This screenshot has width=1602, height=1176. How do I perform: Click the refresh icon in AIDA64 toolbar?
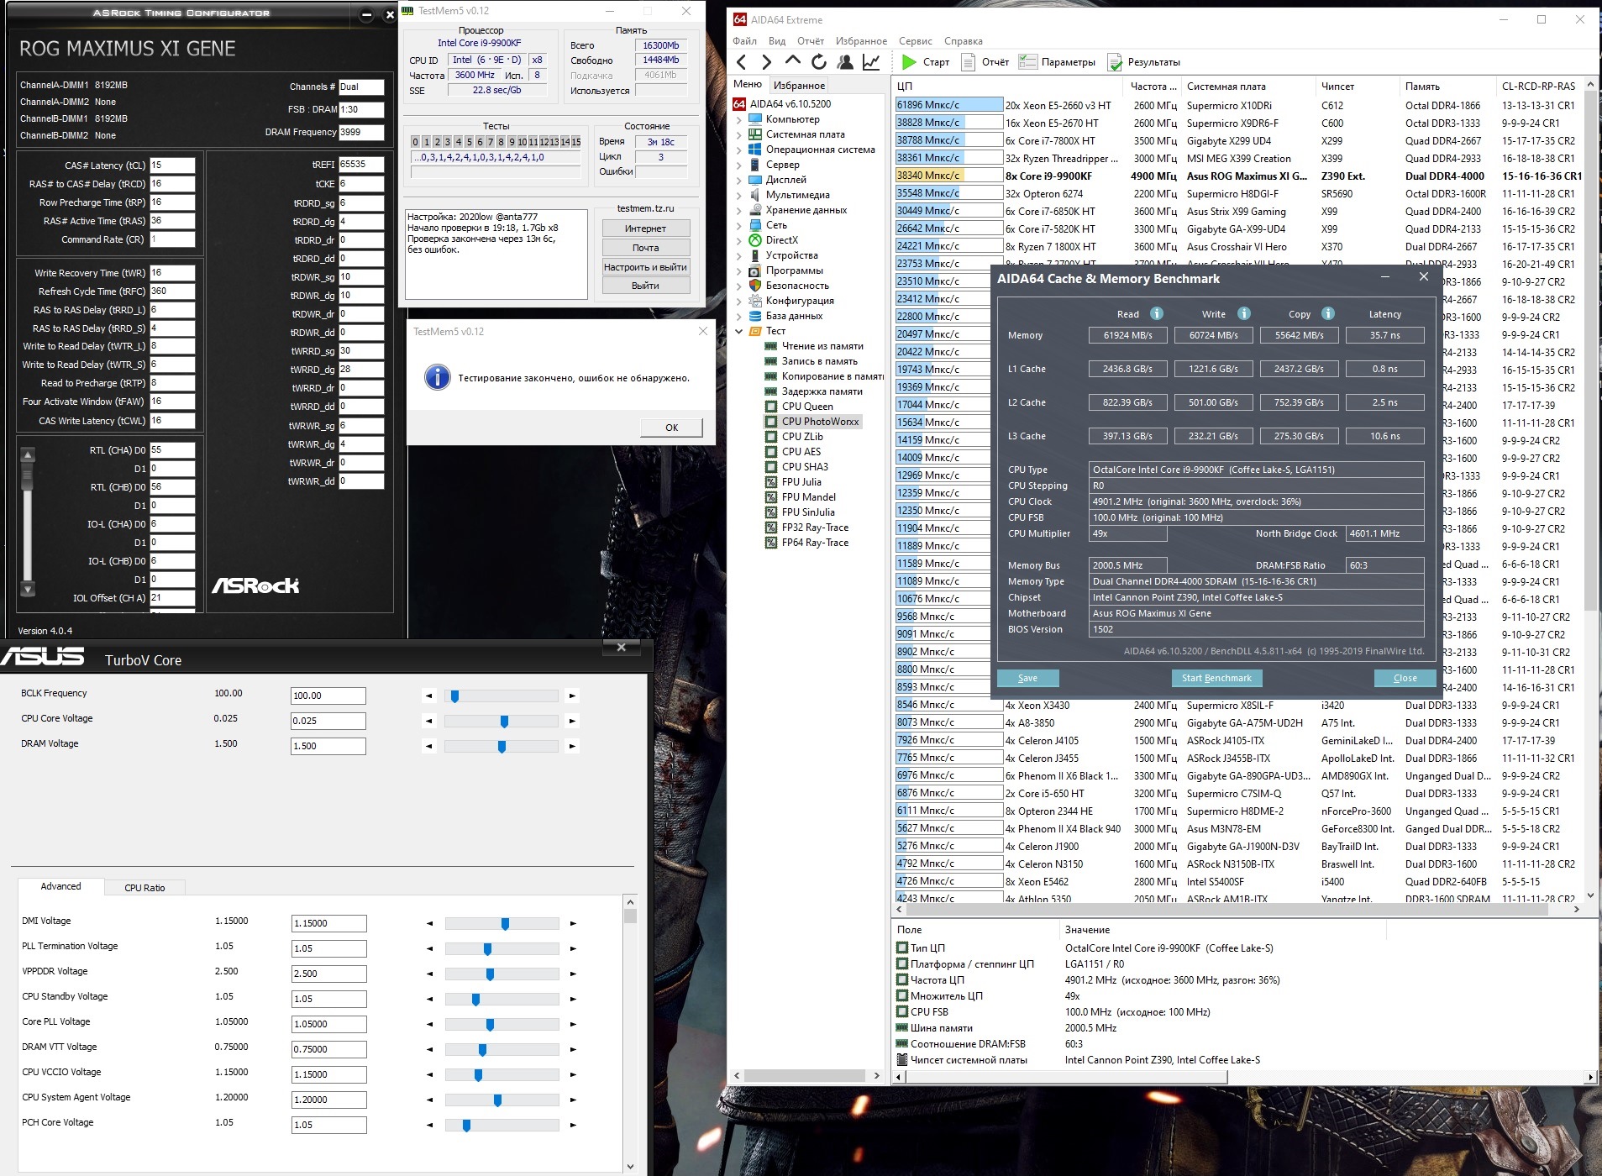click(x=819, y=62)
